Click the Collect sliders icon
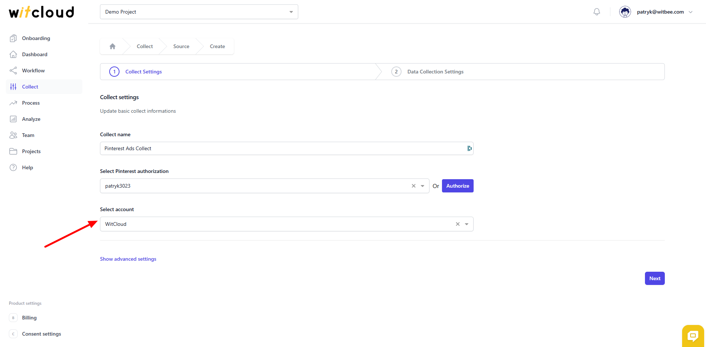The height and width of the screenshot is (347, 706). [x=13, y=87]
